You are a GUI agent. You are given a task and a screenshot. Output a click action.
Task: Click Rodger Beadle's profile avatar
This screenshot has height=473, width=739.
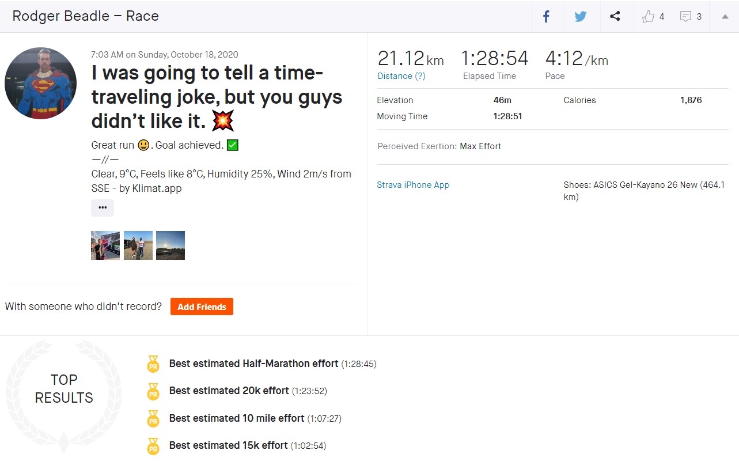pyautogui.click(x=40, y=84)
